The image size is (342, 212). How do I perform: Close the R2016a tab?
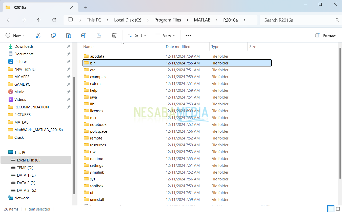click(72, 8)
